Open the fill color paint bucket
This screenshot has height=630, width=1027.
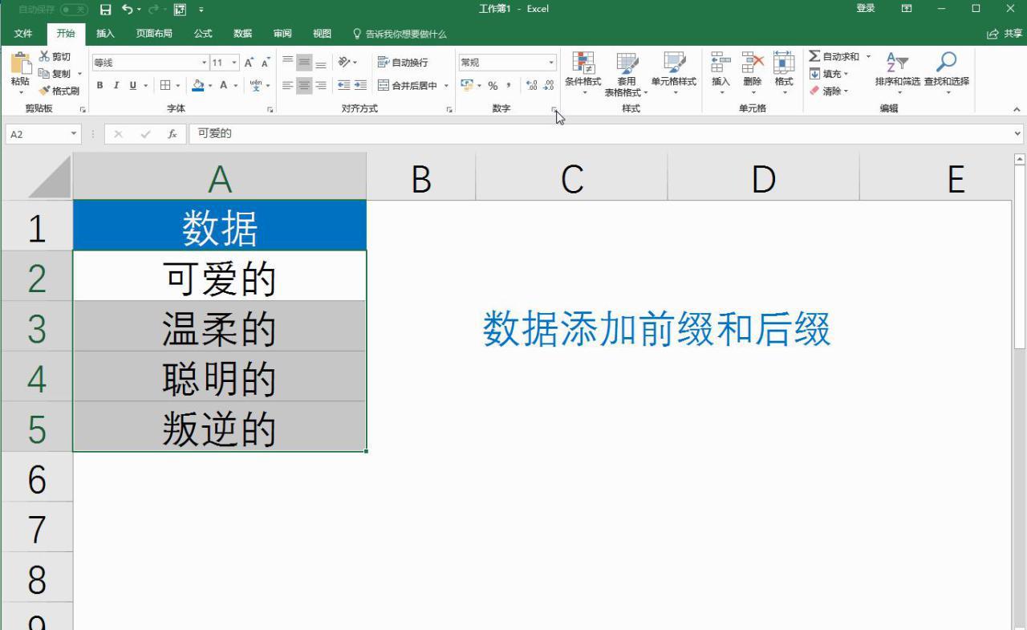[198, 85]
